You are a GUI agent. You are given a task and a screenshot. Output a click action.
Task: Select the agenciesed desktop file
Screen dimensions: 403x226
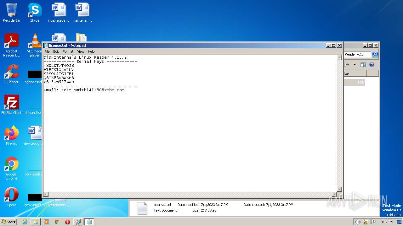[33, 77]
